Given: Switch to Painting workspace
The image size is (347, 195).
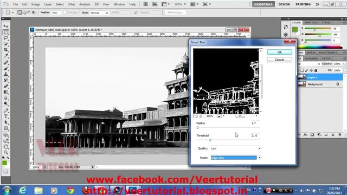Looking at the screenshot, I should click(303, 4).
